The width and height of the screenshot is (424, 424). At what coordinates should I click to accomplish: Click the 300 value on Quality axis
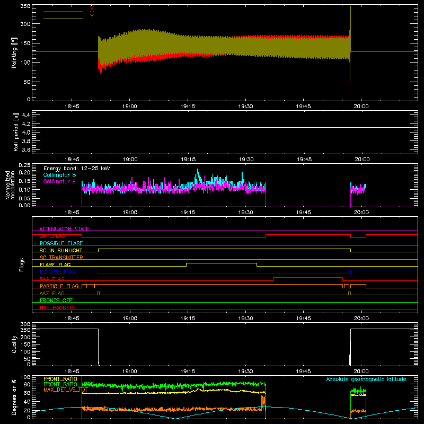point(25,324)
